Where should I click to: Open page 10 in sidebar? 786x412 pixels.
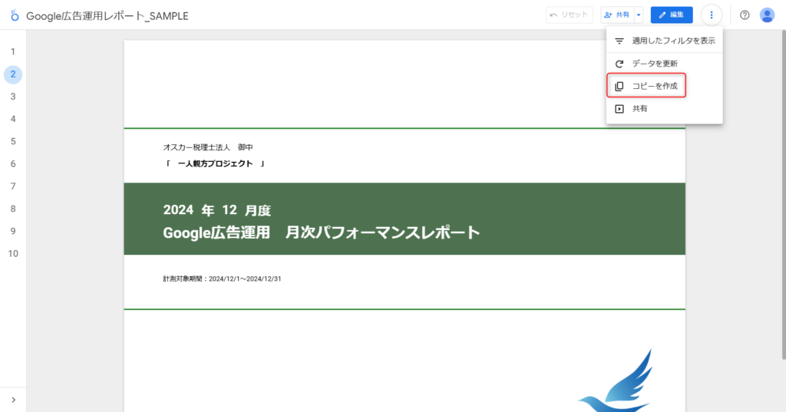(x=13, y=253)
